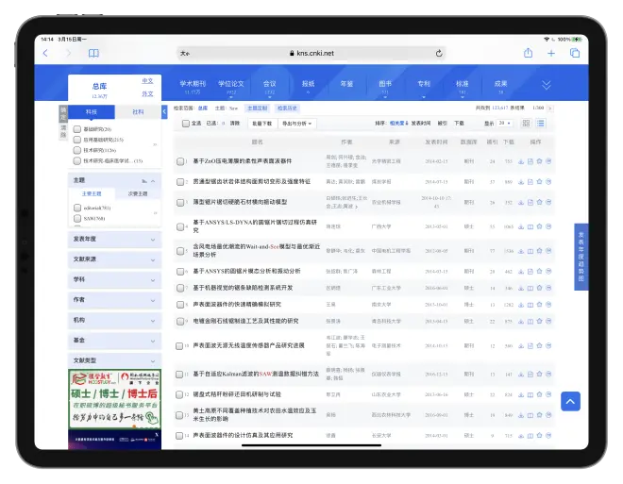Read the 基于ZnO压电薄膜 article online
623x484 pixels.
point(530,161)
